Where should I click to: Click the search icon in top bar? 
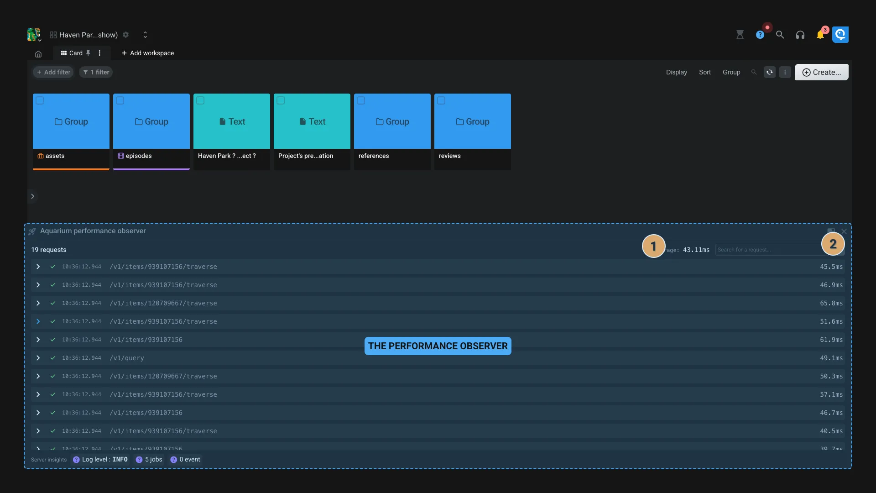[780, 34]
